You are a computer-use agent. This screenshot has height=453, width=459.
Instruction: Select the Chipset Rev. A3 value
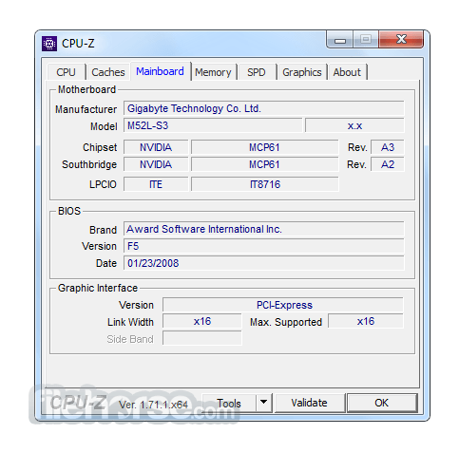pos(388,147)
